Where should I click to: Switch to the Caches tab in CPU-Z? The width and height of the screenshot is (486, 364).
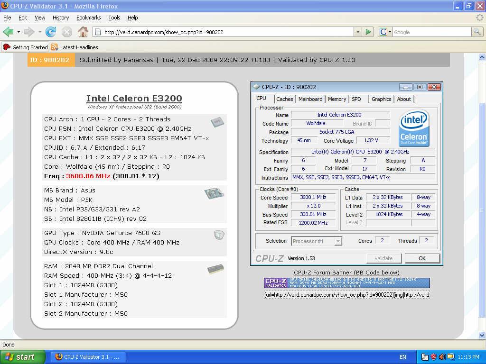coord(285,99)
